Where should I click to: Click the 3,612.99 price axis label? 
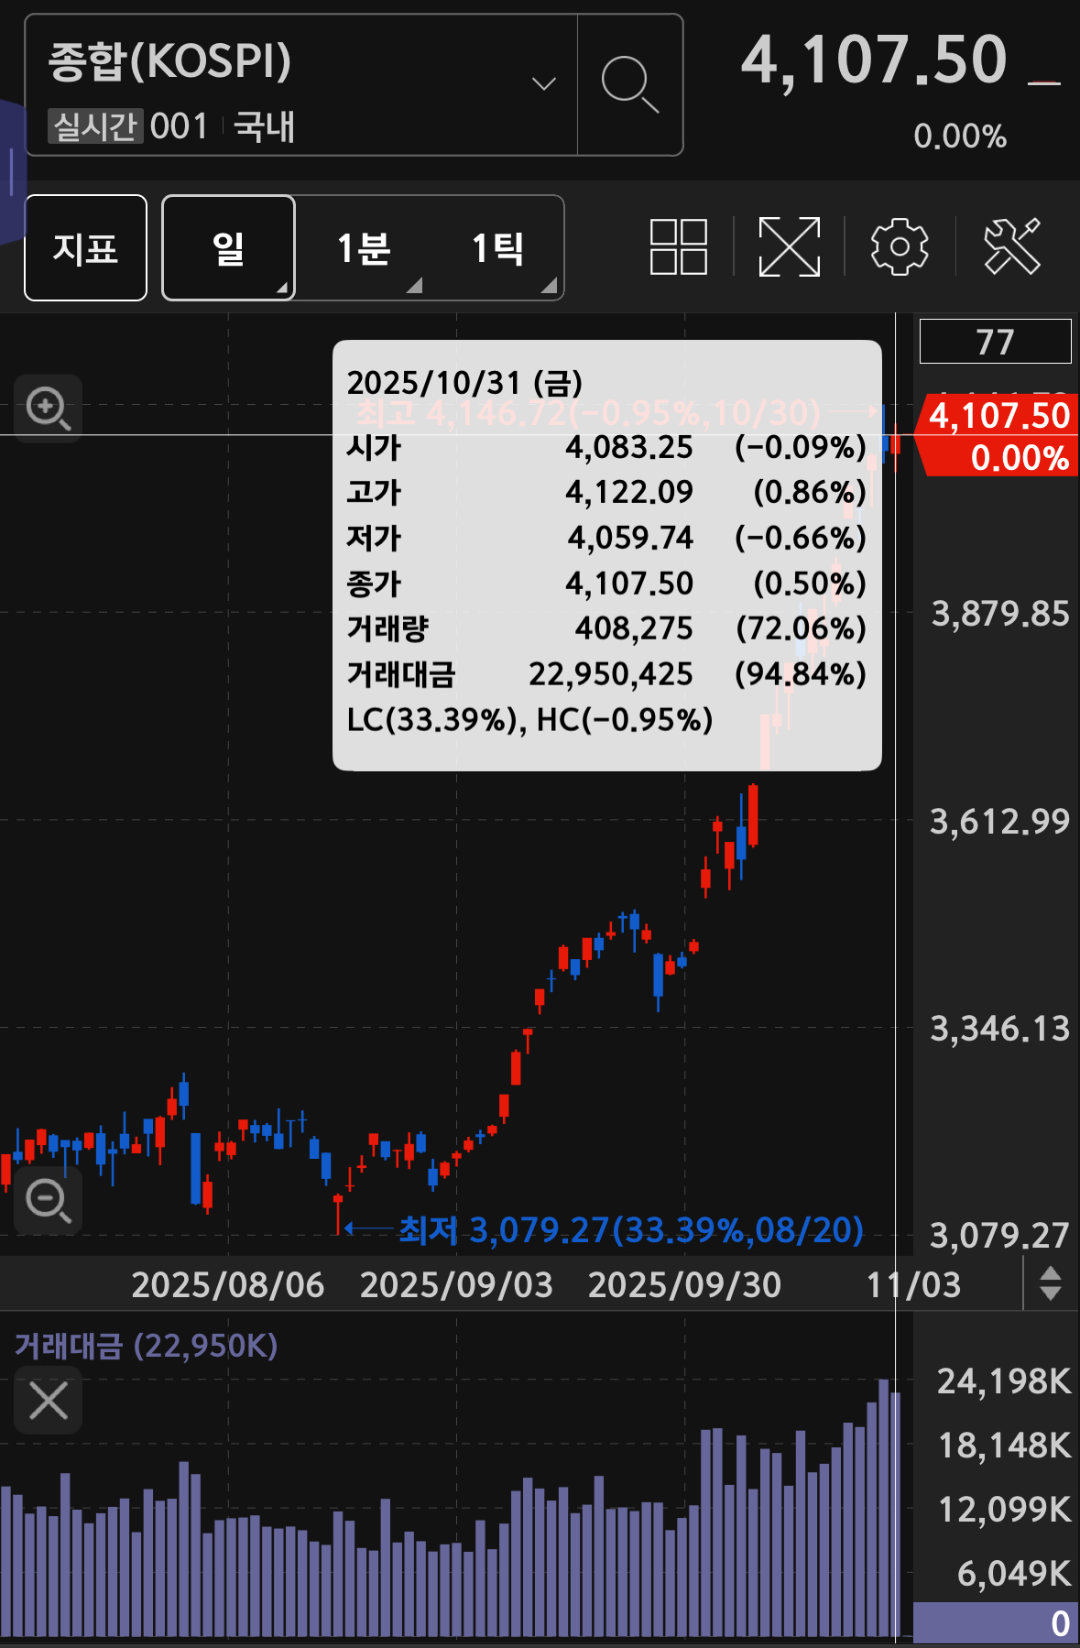(x=999, y=822)
